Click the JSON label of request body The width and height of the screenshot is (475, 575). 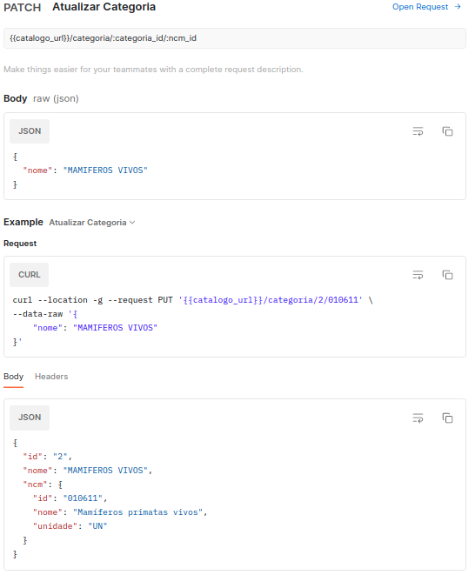pyautogui.click(x=30, y=131)
